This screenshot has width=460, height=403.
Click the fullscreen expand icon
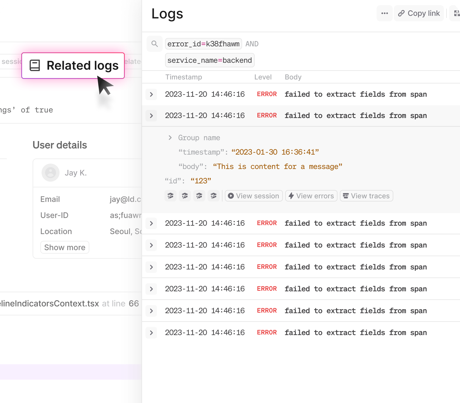(x=456, y=13)
